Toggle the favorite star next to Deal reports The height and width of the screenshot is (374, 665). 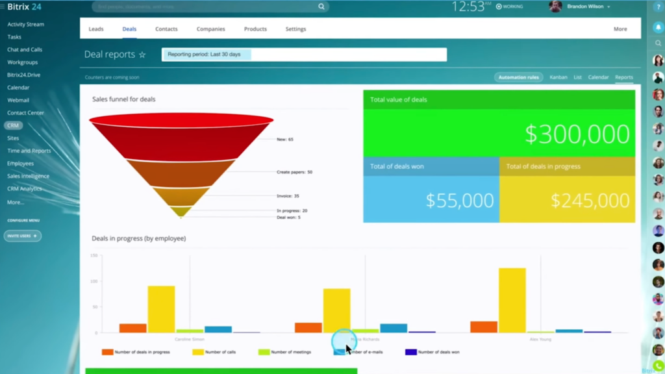pyautogui.click(x=142, y=55)
